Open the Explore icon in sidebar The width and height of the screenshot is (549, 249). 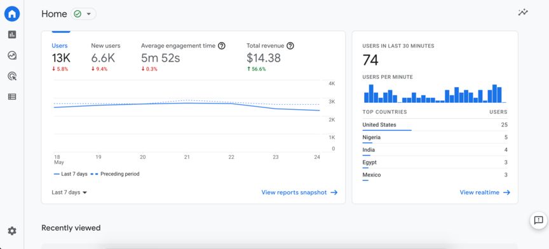(x=12, y=55)
